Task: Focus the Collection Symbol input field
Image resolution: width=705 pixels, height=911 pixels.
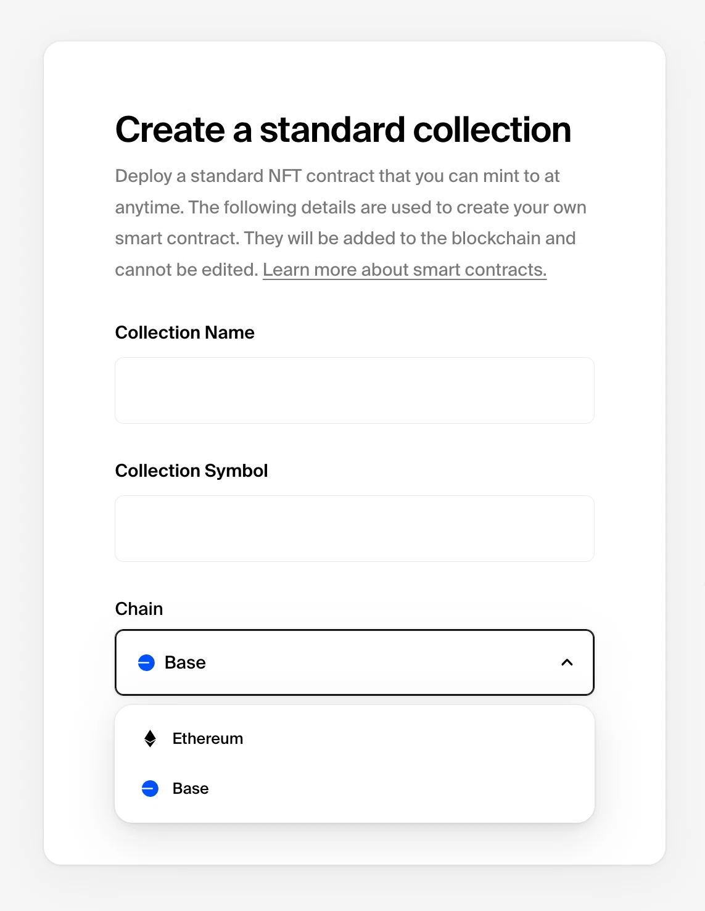Action: (x=355, y=529)
